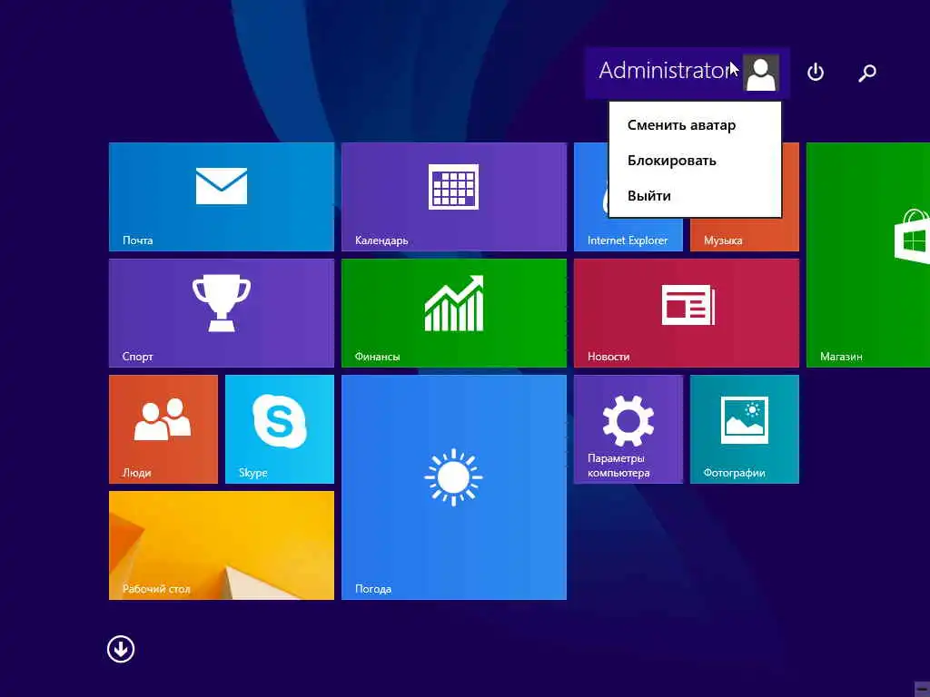Open the Финансы chart tile
The image size is (930, 697).
(x=454, y=313)
